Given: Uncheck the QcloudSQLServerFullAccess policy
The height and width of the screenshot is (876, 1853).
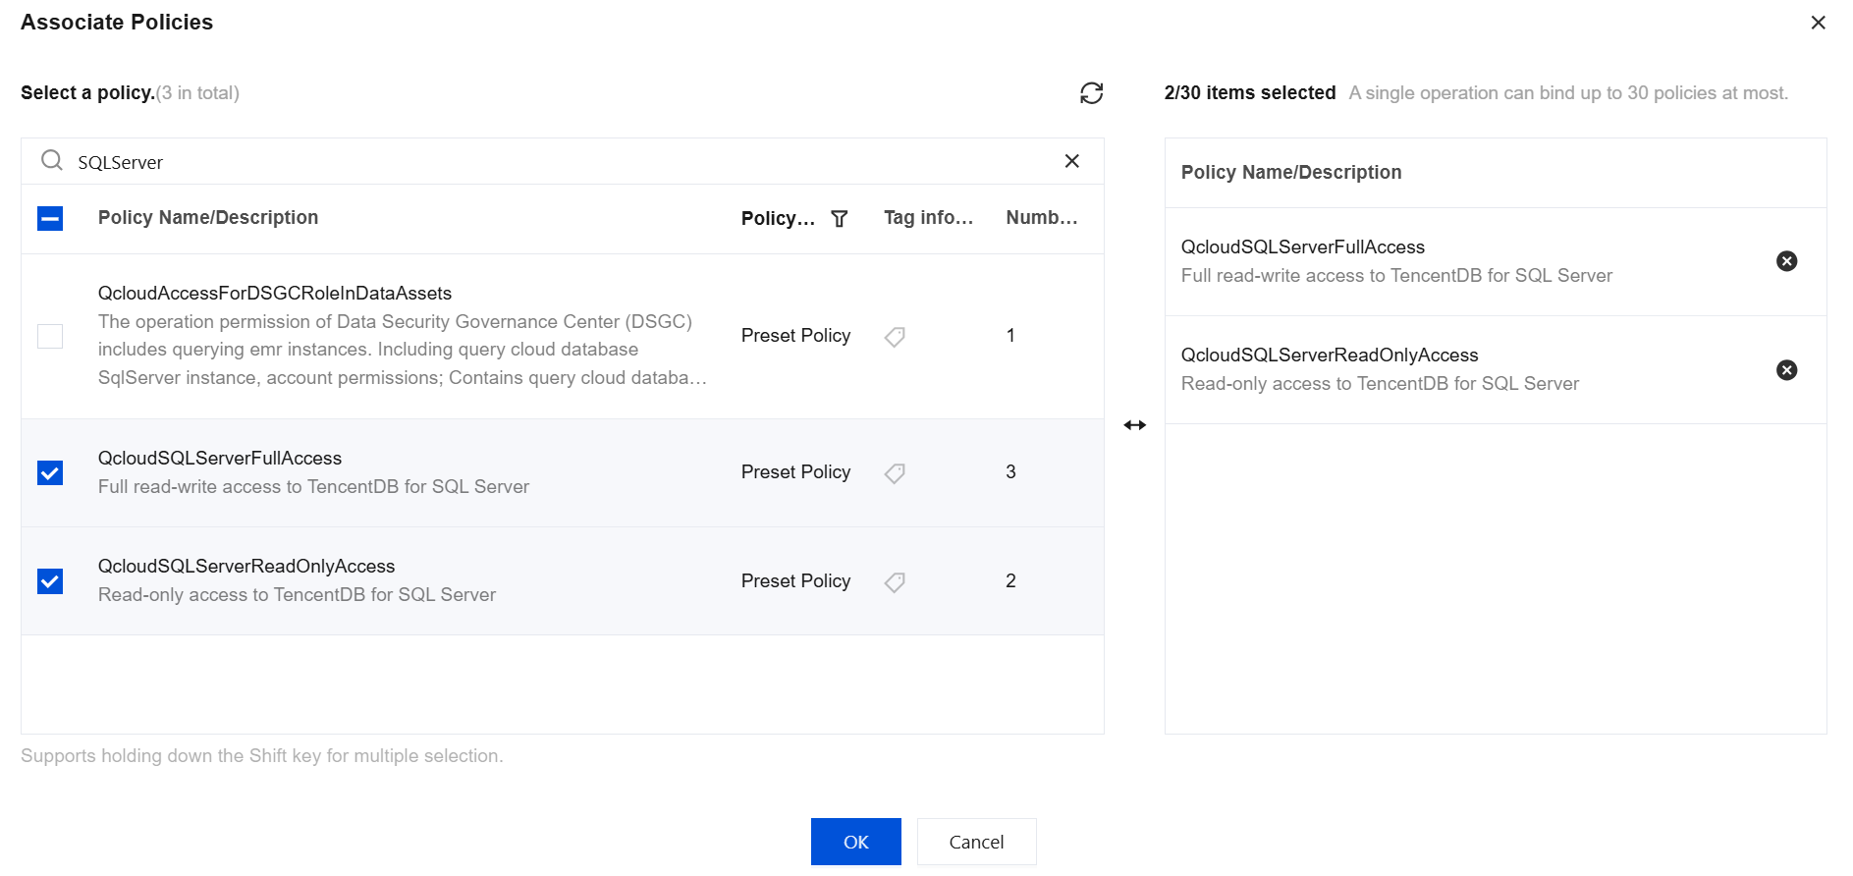Looking at the screenshot, I should pos(50,473).
